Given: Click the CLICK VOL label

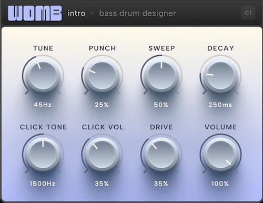Looking at the screenshot, I should click(103, 127).
